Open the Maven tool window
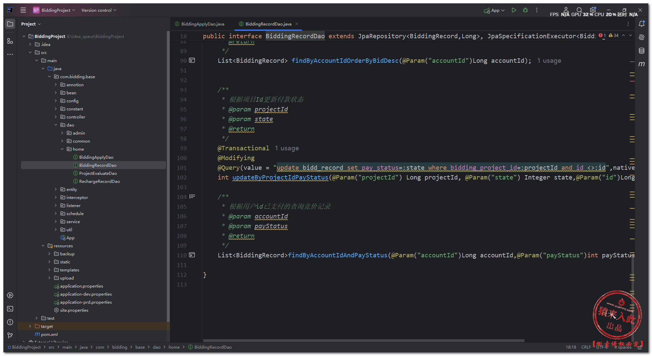 (642, 64)
